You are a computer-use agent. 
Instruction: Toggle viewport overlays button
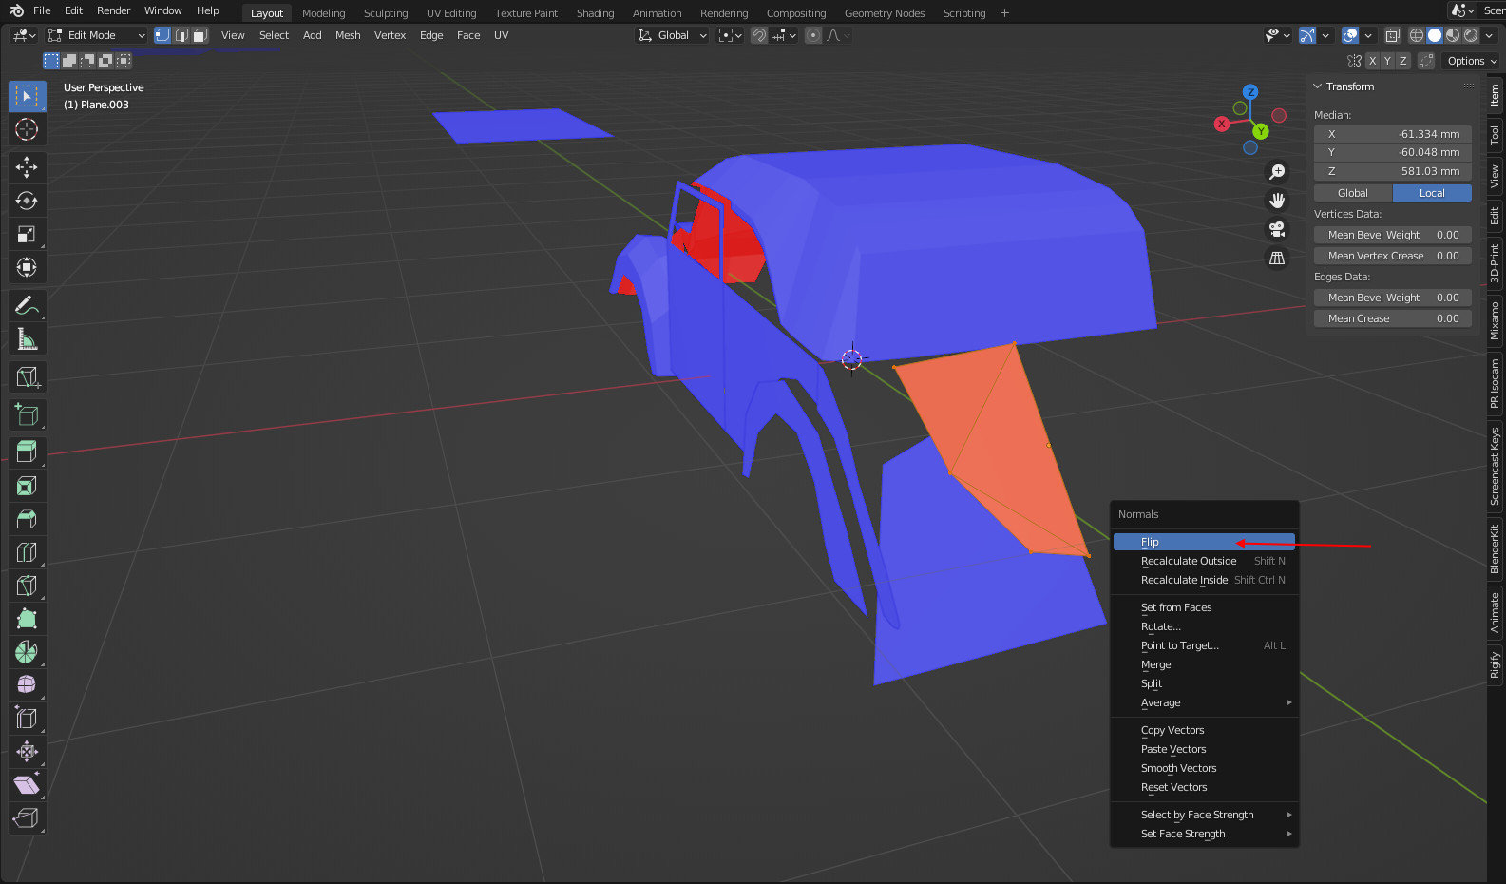point(1350,35)
